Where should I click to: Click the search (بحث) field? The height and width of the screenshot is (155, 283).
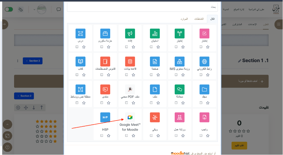click(142, 6)
